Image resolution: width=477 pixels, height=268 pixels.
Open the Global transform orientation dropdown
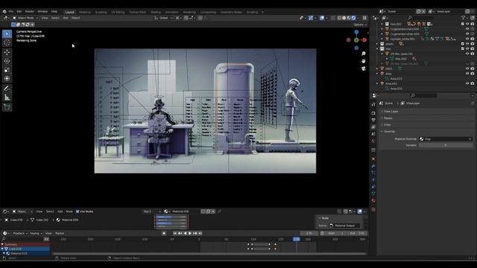(163, 18)
